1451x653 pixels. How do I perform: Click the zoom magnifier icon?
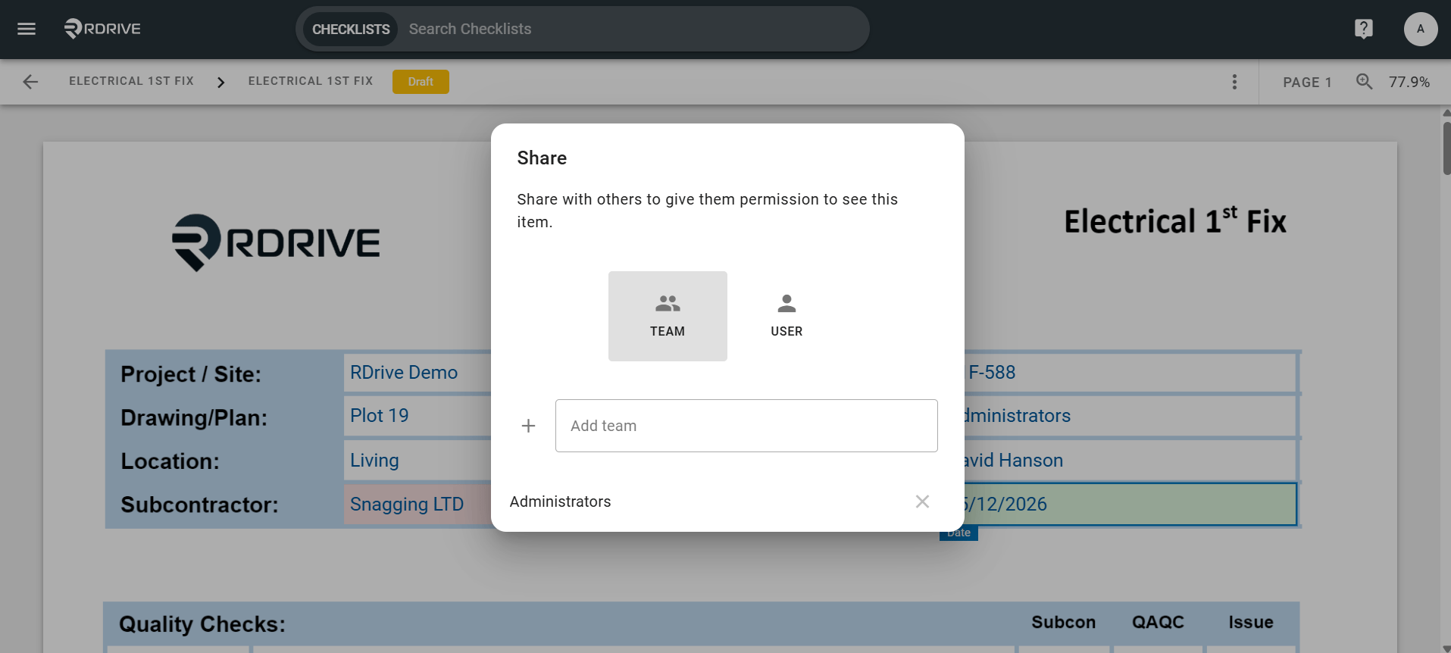pyautogui.click(x=1364, y=81)
